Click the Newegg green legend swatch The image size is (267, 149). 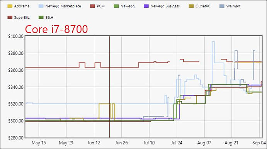click(x=116, y=6)
